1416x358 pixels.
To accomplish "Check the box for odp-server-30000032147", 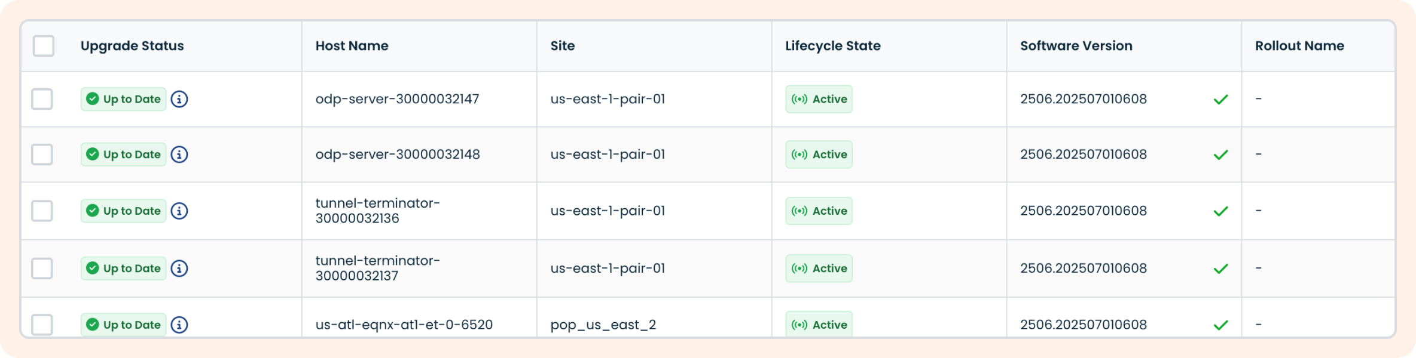I will pyautogui.click(x=42, y=99).
